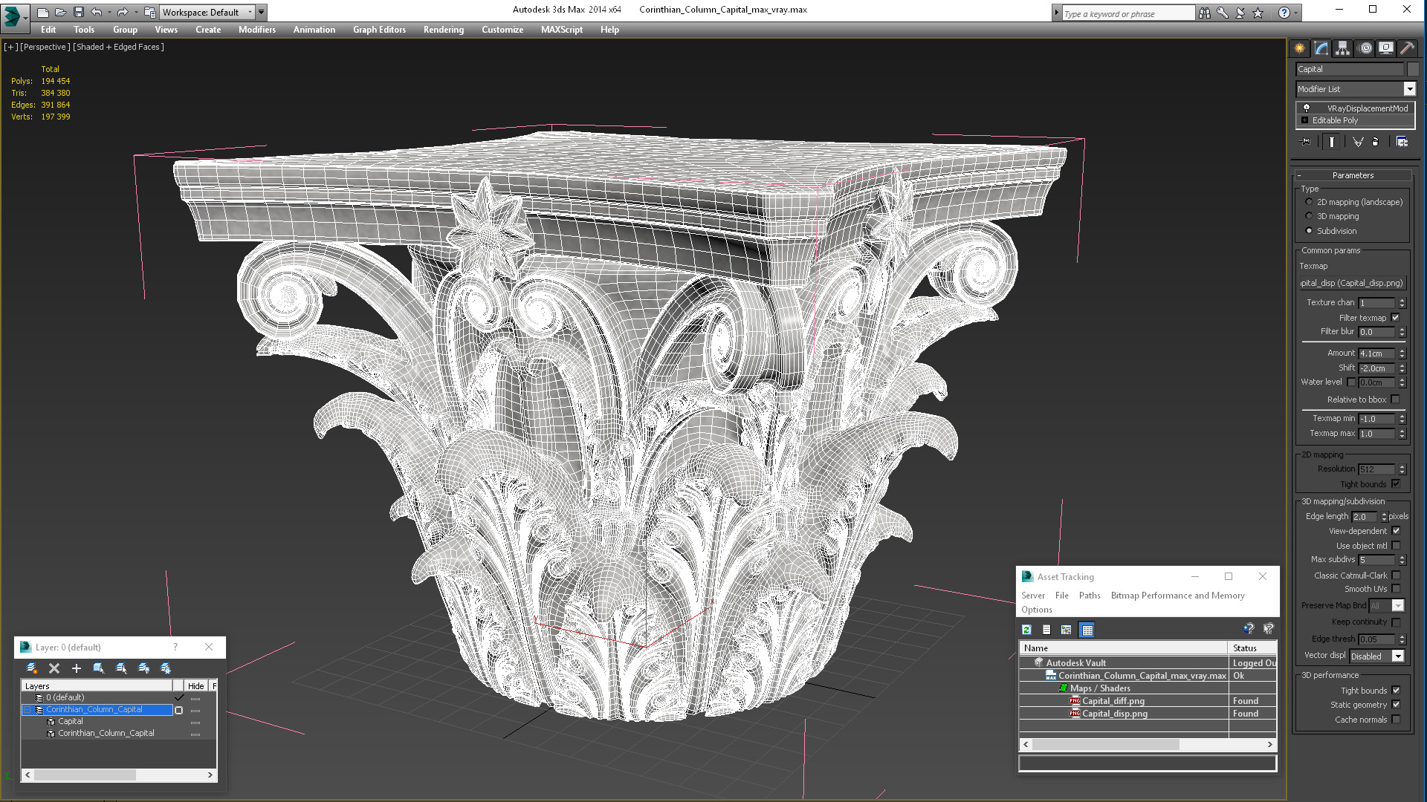Click Freeze All Layers snowflake icon

[x=166, y=668]
